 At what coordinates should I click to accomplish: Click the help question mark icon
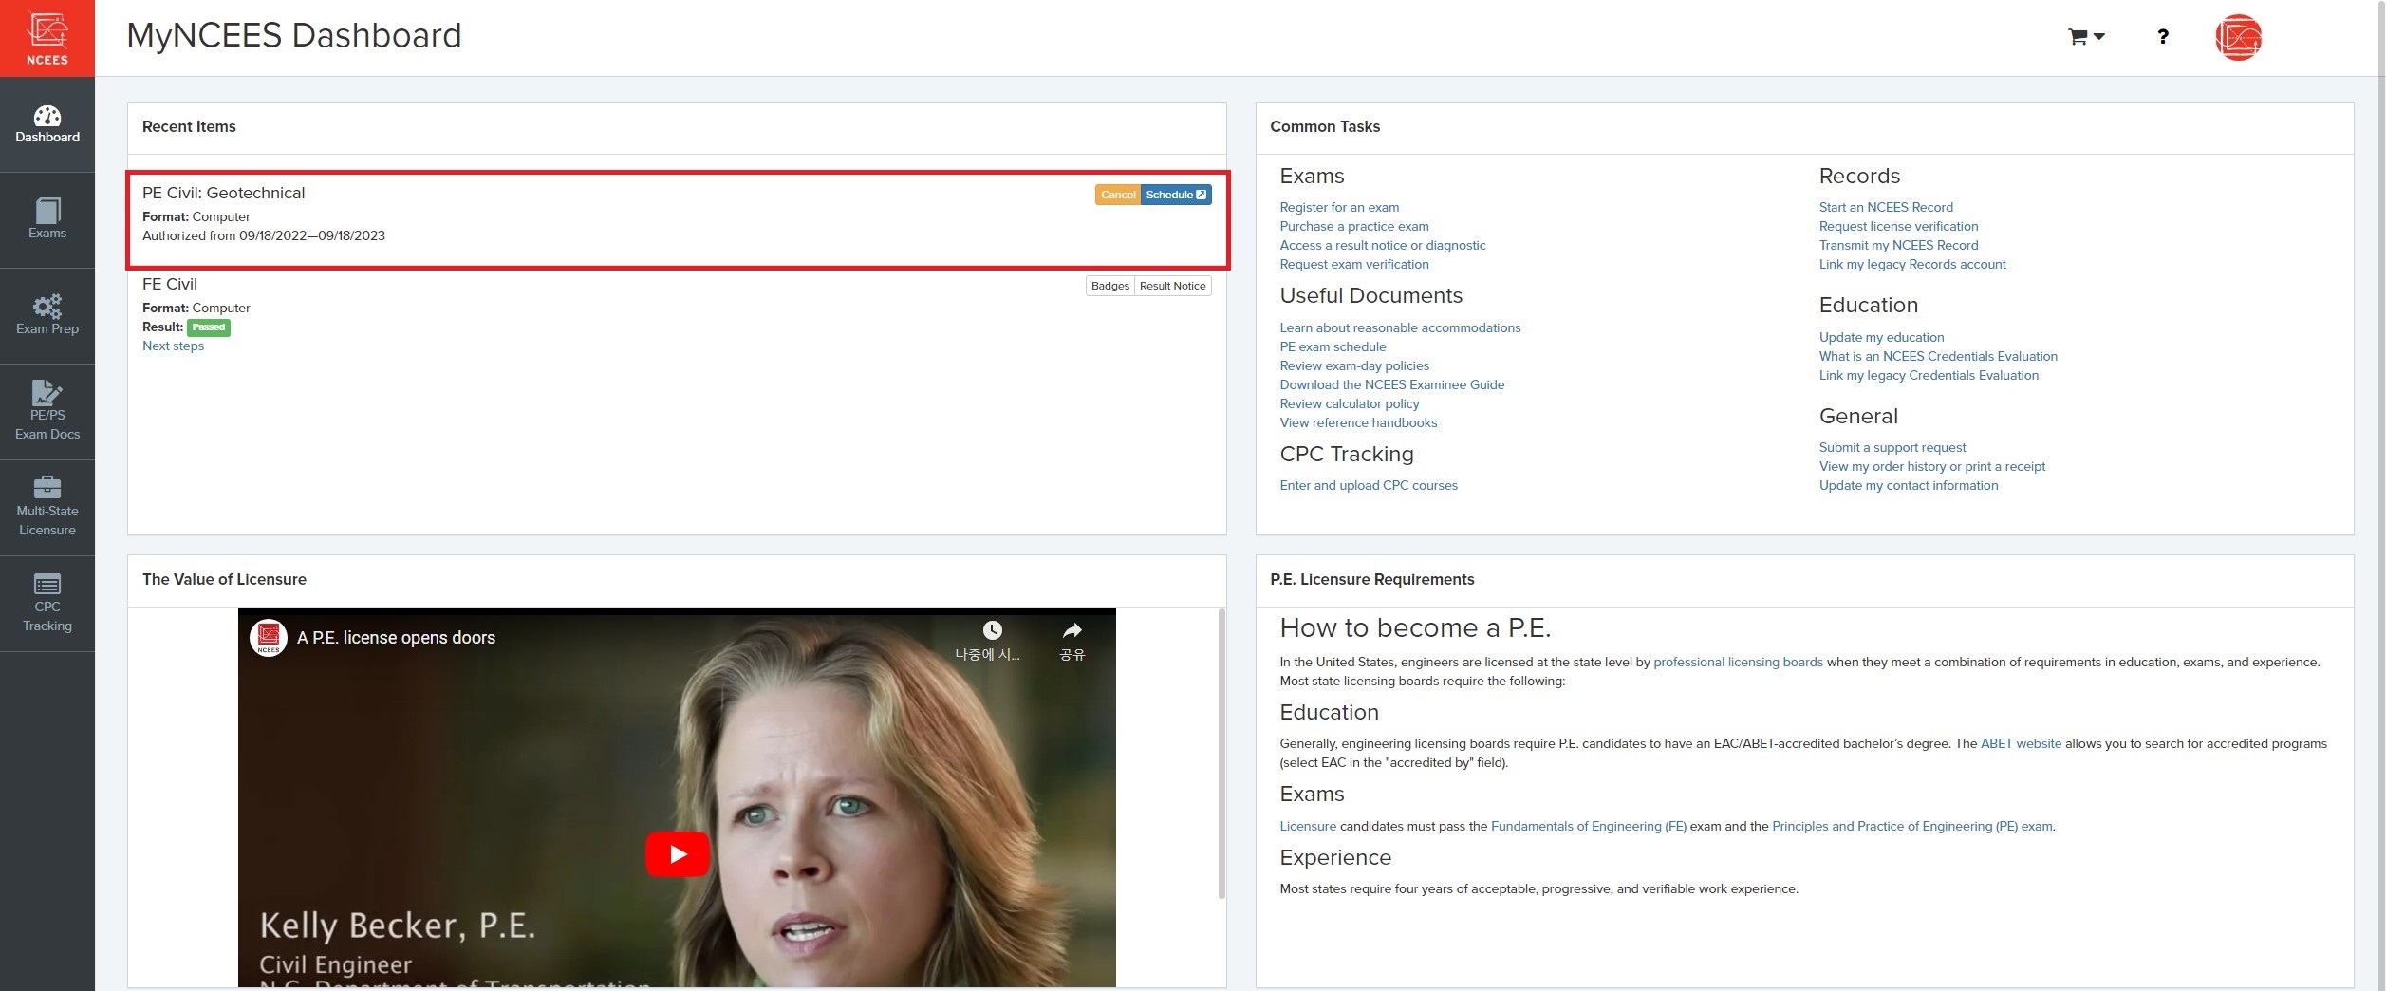coord(2162,37)
